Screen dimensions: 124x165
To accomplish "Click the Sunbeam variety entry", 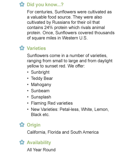I will [40, 91].
